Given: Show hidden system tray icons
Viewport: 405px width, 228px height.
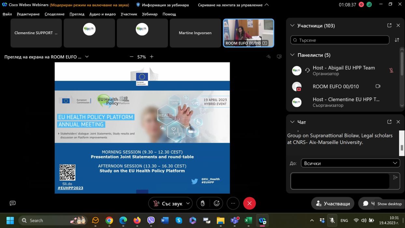Looking at the screenshot, I should pyautogui.click(x=312, y=221).
